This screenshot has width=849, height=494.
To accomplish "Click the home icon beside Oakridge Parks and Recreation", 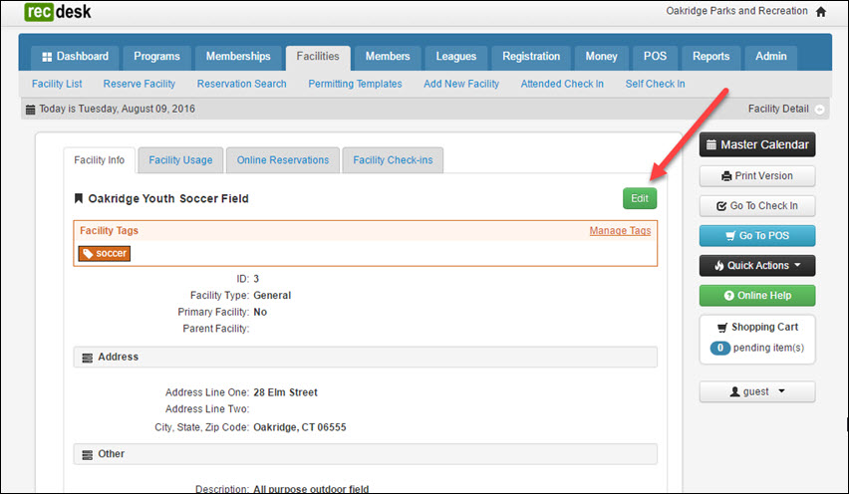I will (x=821, y=11).
